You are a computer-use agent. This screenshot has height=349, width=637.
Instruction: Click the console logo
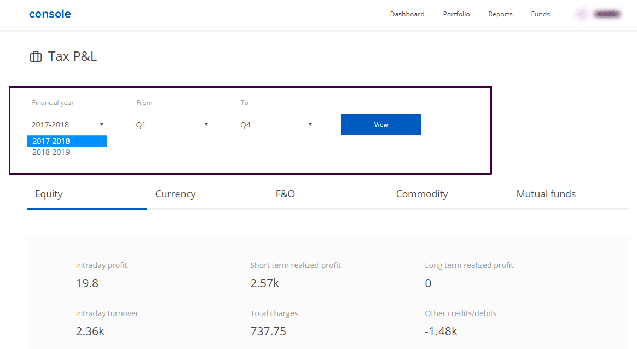50,14
